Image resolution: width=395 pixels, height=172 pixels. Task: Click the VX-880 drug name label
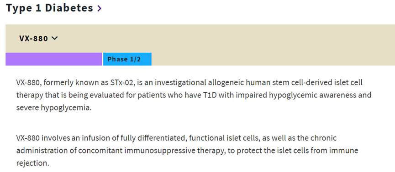(x=33, y=38)
